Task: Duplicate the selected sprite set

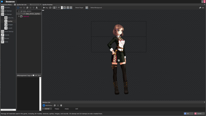Action: pos(27,8)
